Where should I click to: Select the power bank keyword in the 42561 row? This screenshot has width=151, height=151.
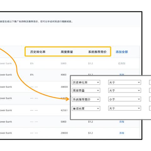(6, 110)
